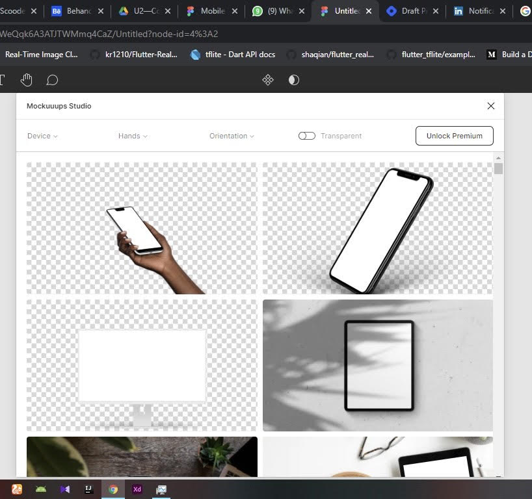
Task: Toggle the contrast mask icon in toolbar
Action: point(294,80)
